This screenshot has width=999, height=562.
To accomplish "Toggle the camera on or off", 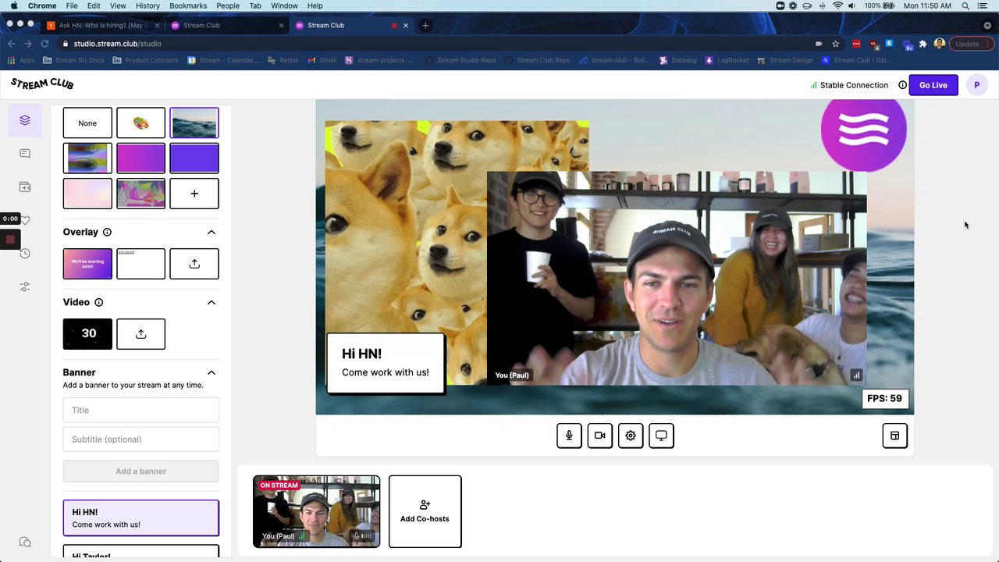I will tap(600, 436).
